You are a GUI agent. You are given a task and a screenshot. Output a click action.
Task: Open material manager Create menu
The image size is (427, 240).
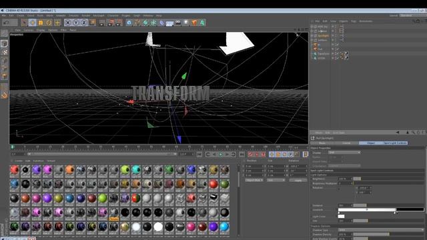pos(18,161)
